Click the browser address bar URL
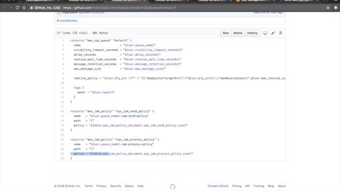Screen dimensions: 340x191 [119, 7]
